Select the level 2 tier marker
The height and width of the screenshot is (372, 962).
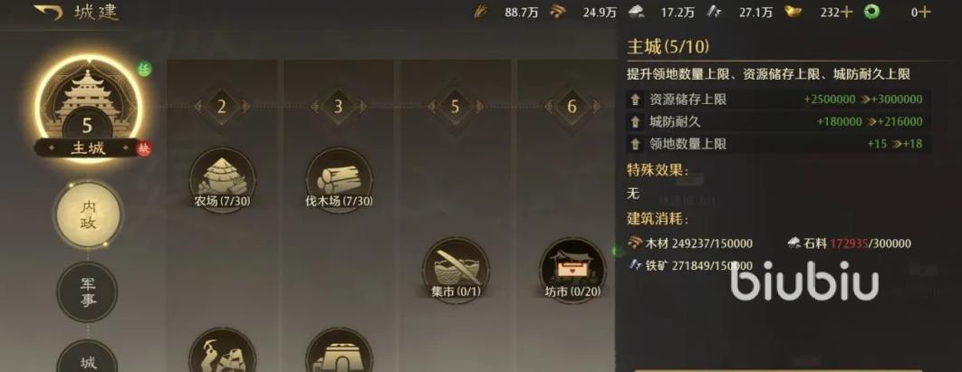(x=222, y=107)
